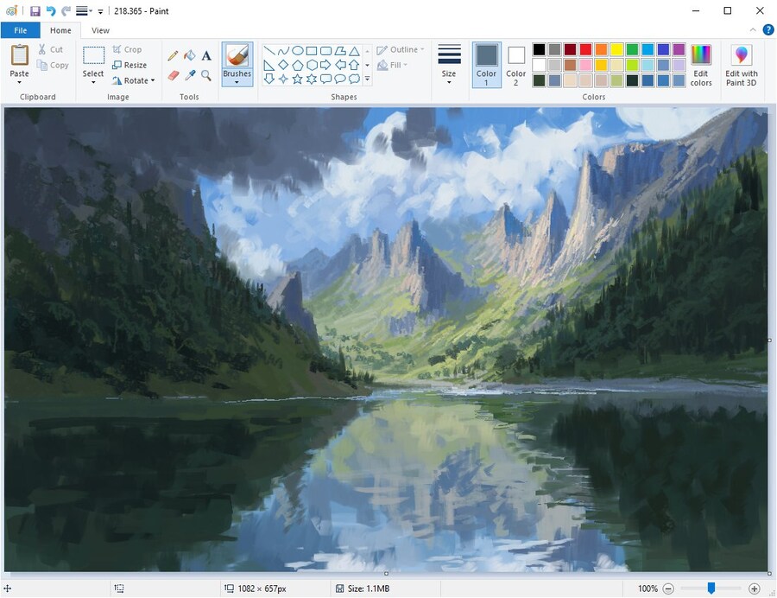Choose the Line shape

(269, 51)
